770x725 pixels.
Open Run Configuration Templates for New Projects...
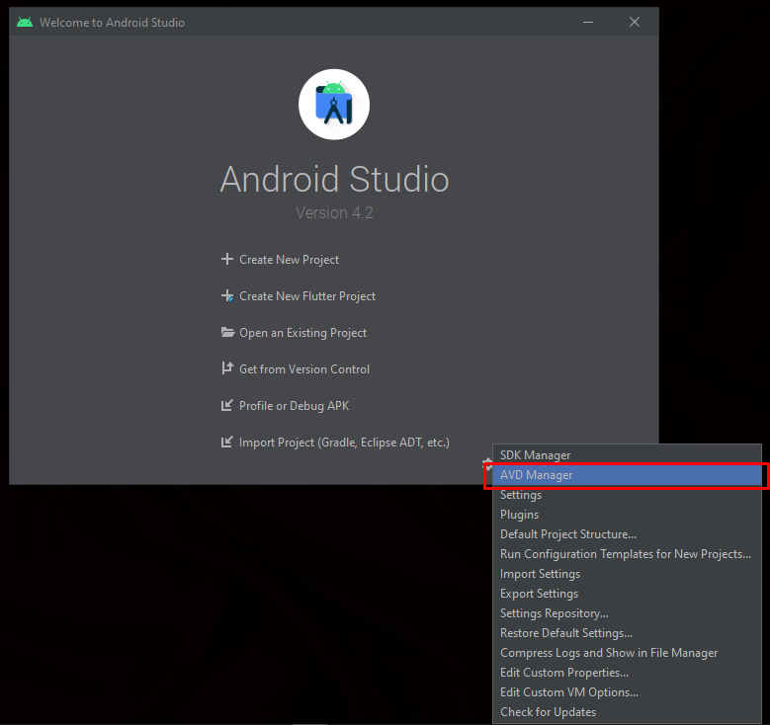(627, 554)
